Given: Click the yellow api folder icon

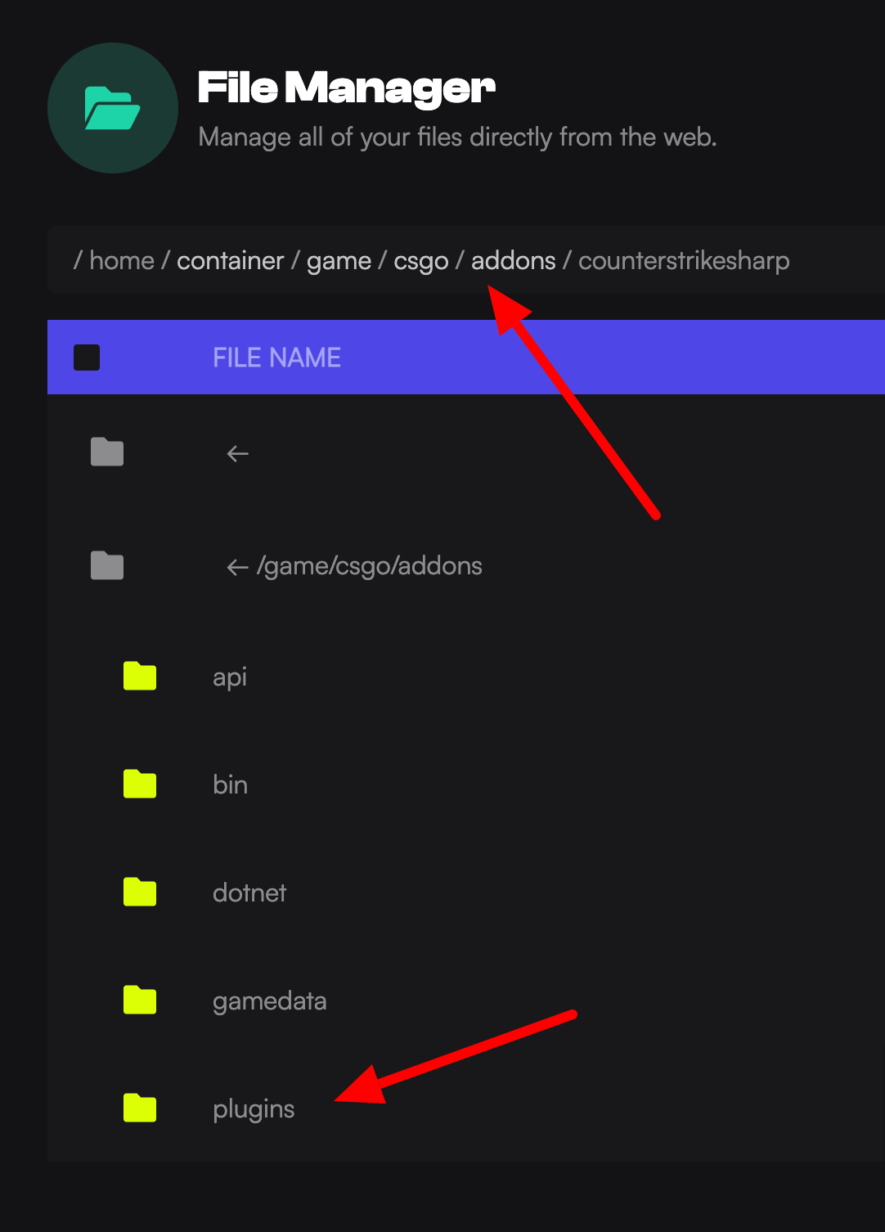Looking at the screenshot, I should [140, 677].
